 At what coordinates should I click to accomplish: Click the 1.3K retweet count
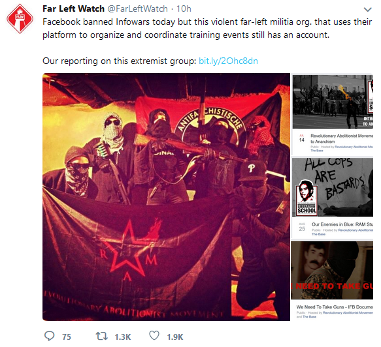(123, 337)
